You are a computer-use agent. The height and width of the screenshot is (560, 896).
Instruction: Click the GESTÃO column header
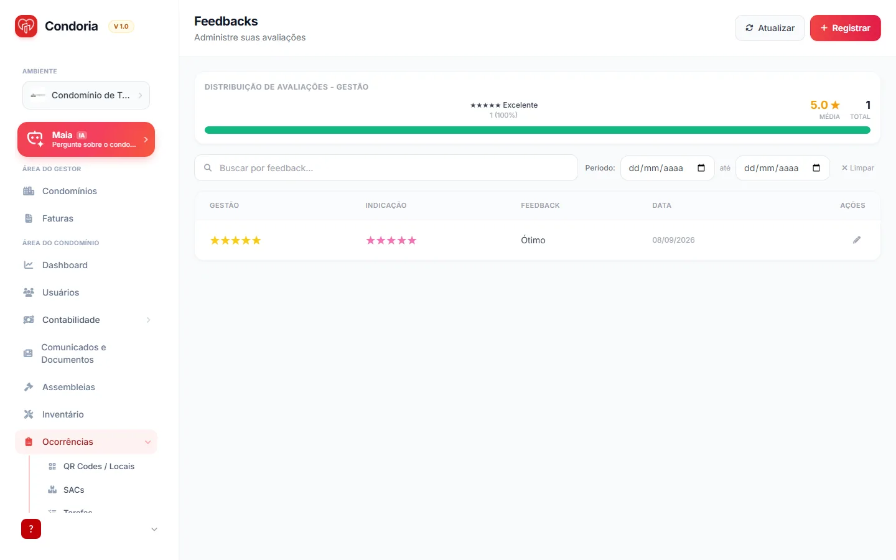pos(224,205)
